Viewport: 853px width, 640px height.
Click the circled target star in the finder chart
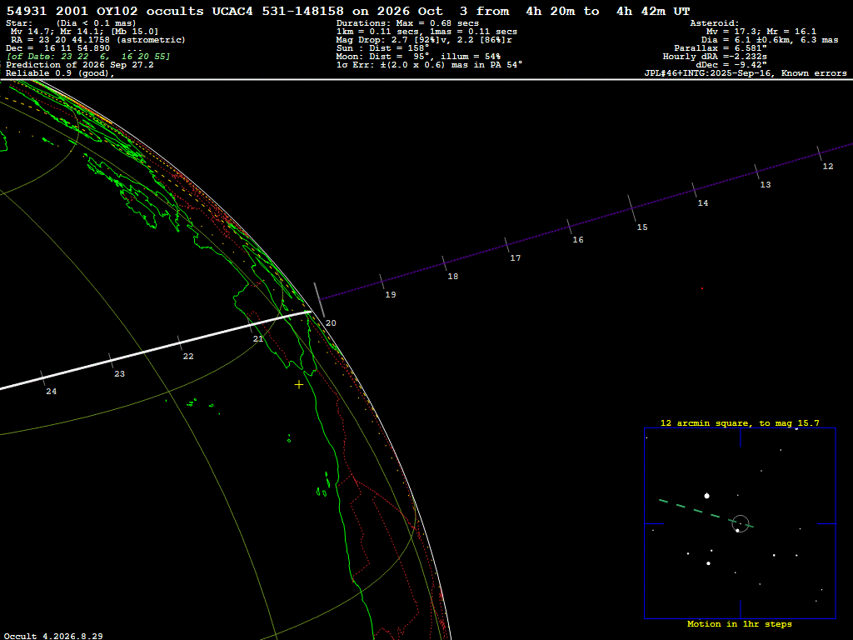pos(741,523)
